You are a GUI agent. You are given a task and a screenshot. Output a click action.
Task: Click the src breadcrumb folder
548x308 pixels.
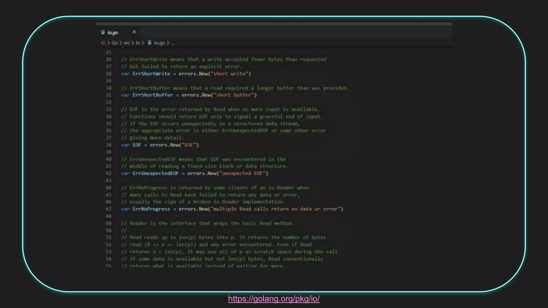coord(127,43)
